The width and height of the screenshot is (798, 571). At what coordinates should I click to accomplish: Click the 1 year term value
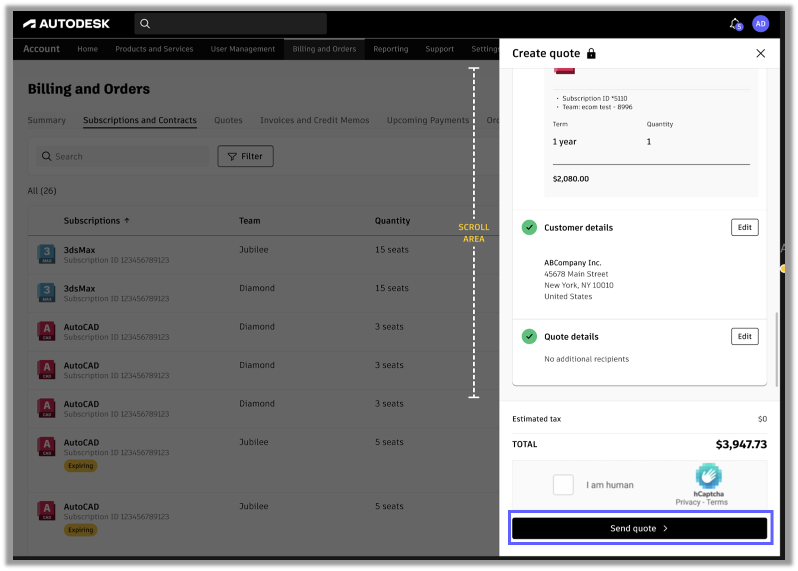point(564,141)
